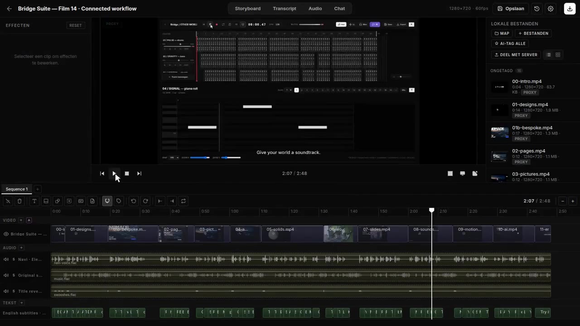Image resolution: width=580 pixels, height=326 pixels.
Task: Add a text title with the T tool
Action: 34,201
